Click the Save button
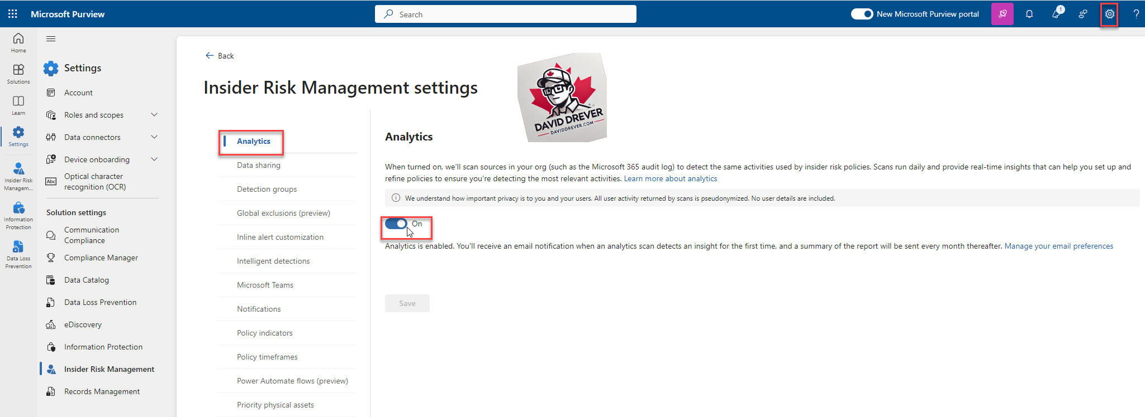 click(407, 303)
